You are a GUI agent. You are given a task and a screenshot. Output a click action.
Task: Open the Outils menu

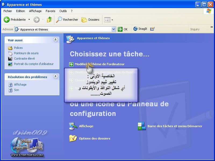[63, 11]
